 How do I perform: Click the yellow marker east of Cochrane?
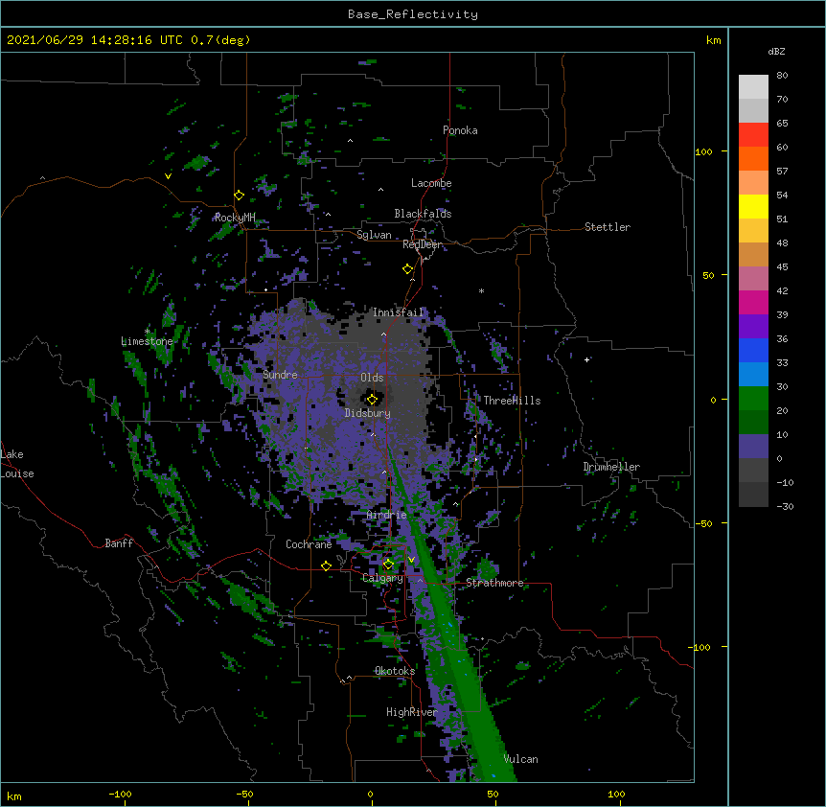pyautogui.click(x=326, y=565)
